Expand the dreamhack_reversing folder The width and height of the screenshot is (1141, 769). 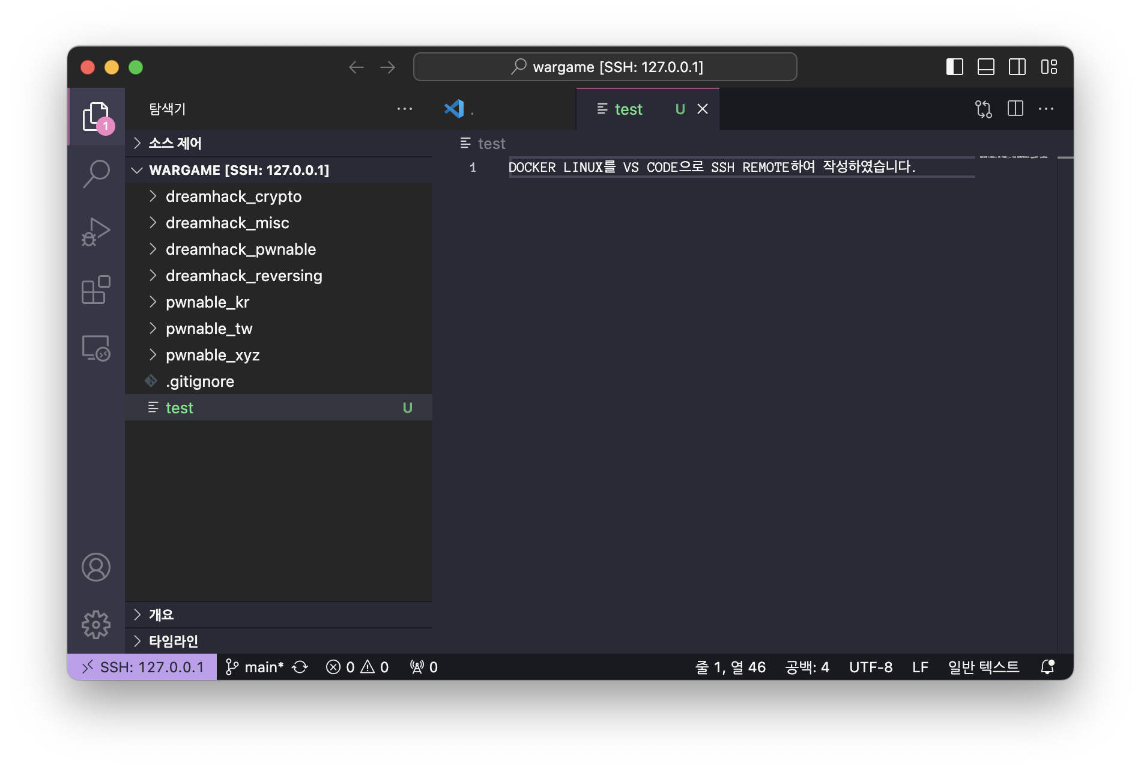[x=279, y=276]
